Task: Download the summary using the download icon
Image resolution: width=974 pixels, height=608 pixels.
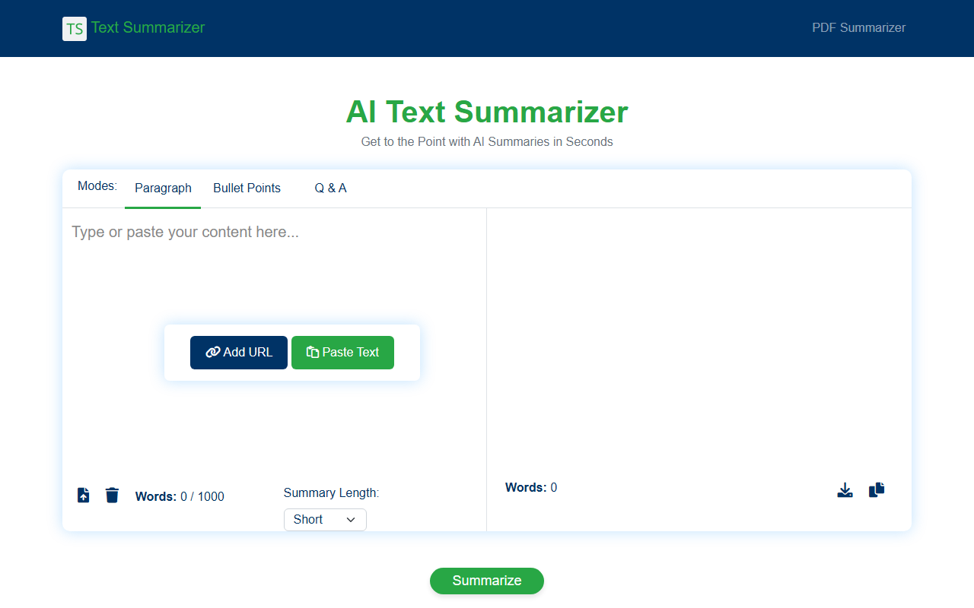Action: coord(845,490)
